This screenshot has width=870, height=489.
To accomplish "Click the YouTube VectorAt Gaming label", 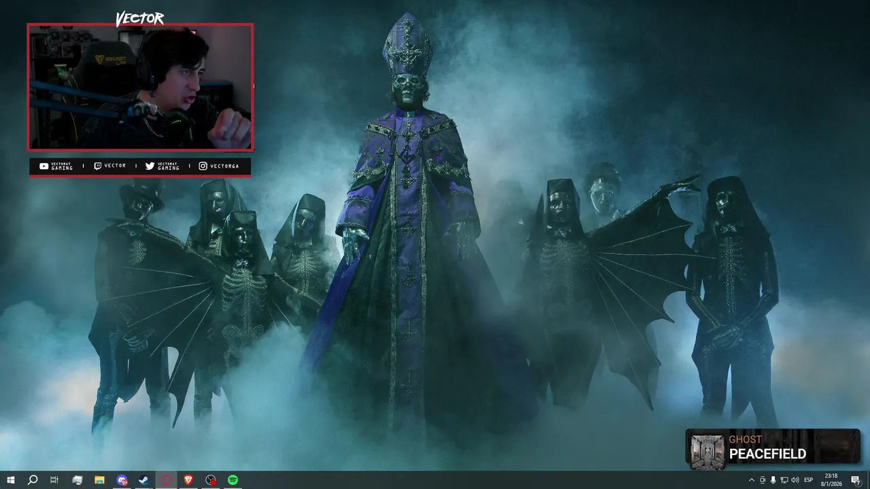I will click(x=56, y=166).
